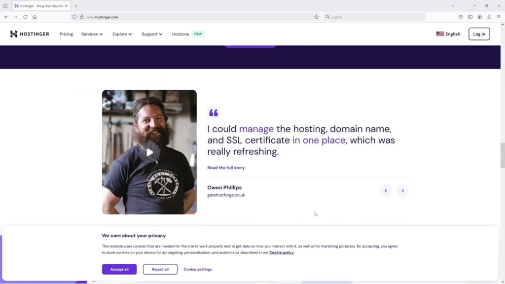Viewport: 505px width, 284px height.
Task: Open the Firefox application menu (hamburger)
Action: pos(499,17)
